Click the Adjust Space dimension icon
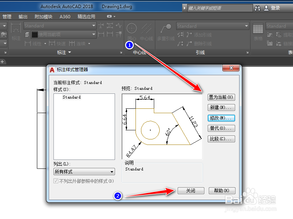 pos(110,26)
